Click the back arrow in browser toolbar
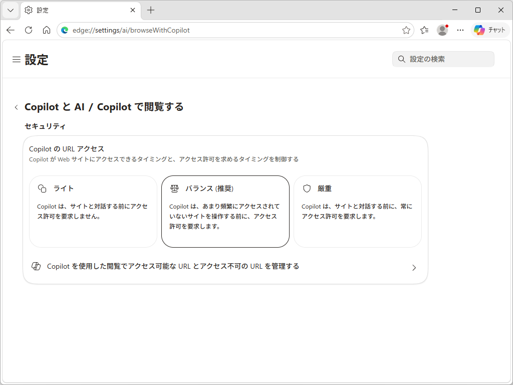The height and width of the screenshot is (385, 513). (x=11, y=30)
